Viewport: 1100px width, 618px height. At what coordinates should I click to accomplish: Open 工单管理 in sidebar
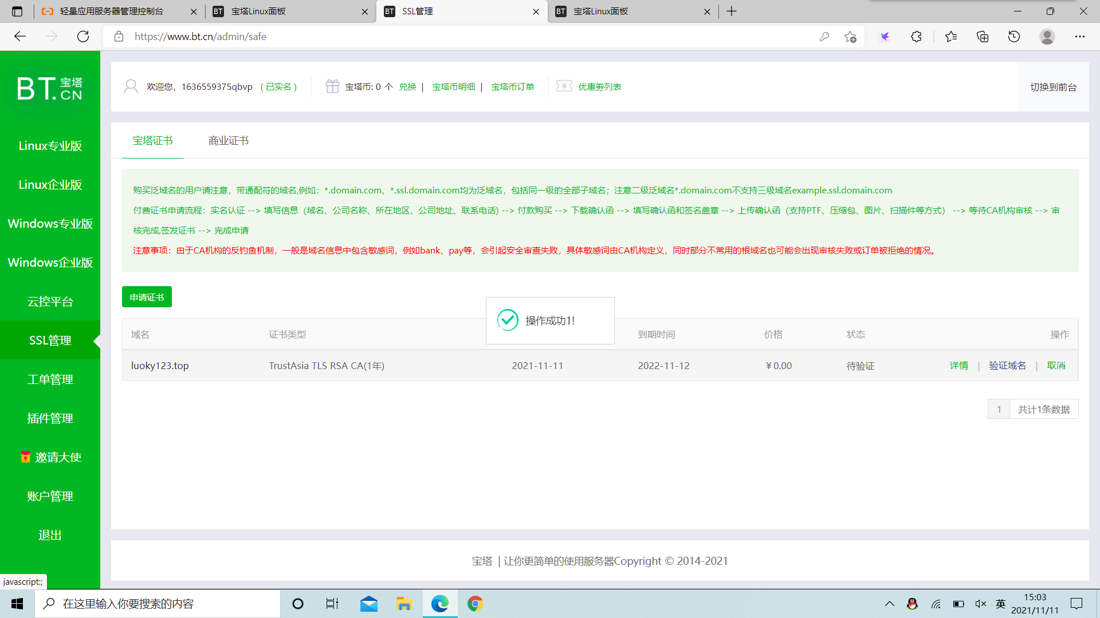pos(50,379)
